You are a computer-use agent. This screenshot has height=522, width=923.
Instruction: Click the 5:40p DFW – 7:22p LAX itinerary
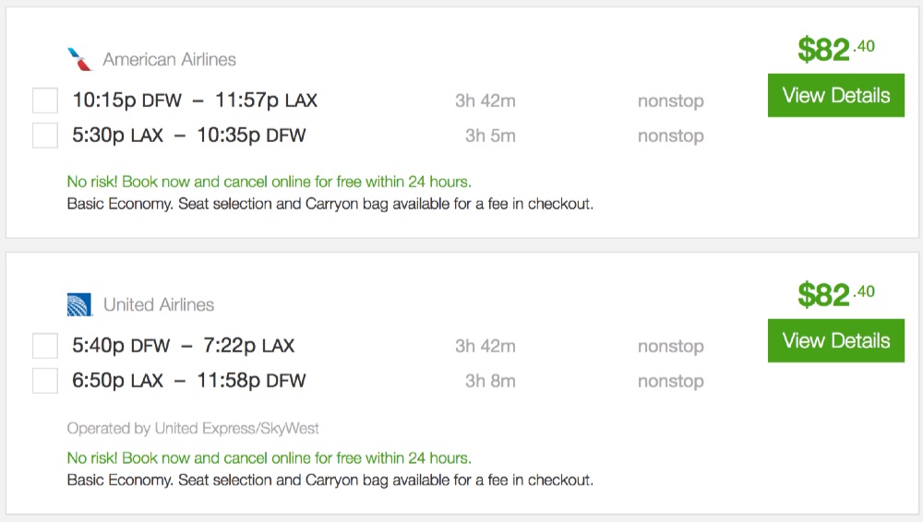[183, 346]
